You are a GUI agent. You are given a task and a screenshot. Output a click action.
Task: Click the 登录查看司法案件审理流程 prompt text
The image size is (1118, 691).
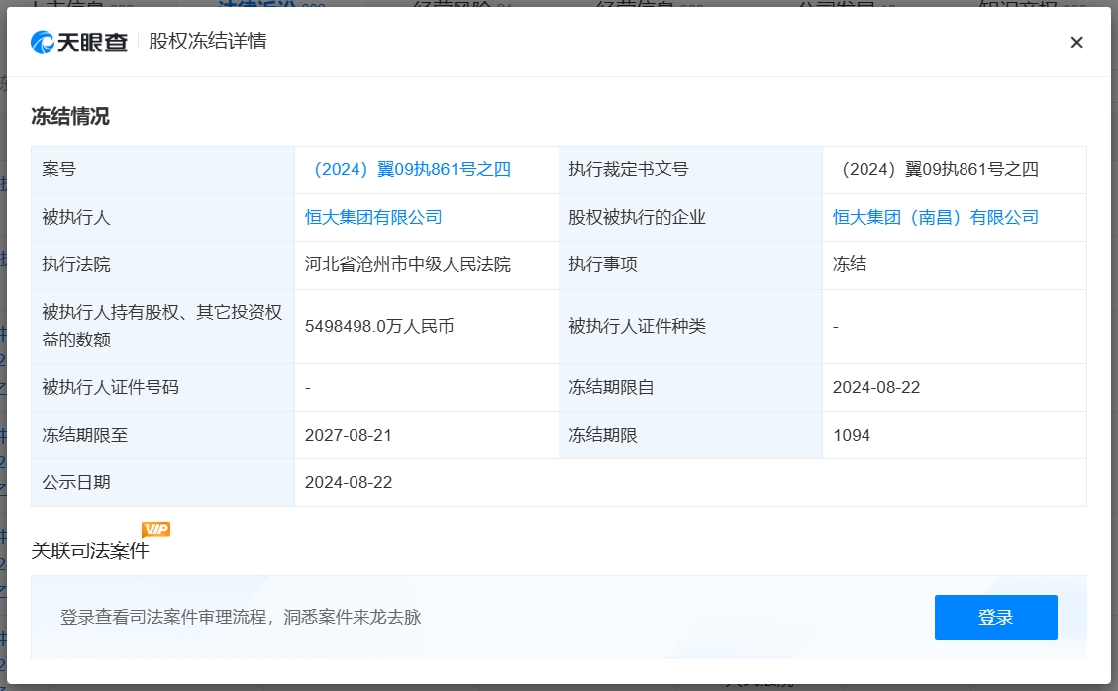tap(241, 617)
